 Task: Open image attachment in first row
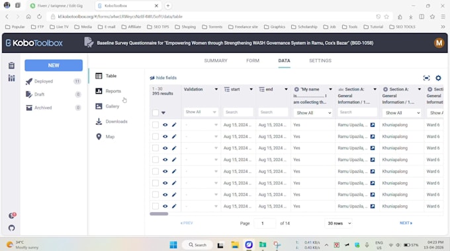click(x=373, y=125)
